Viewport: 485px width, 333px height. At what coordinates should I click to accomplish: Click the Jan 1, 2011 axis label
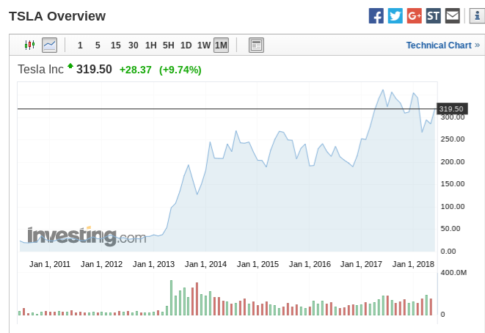50,264
